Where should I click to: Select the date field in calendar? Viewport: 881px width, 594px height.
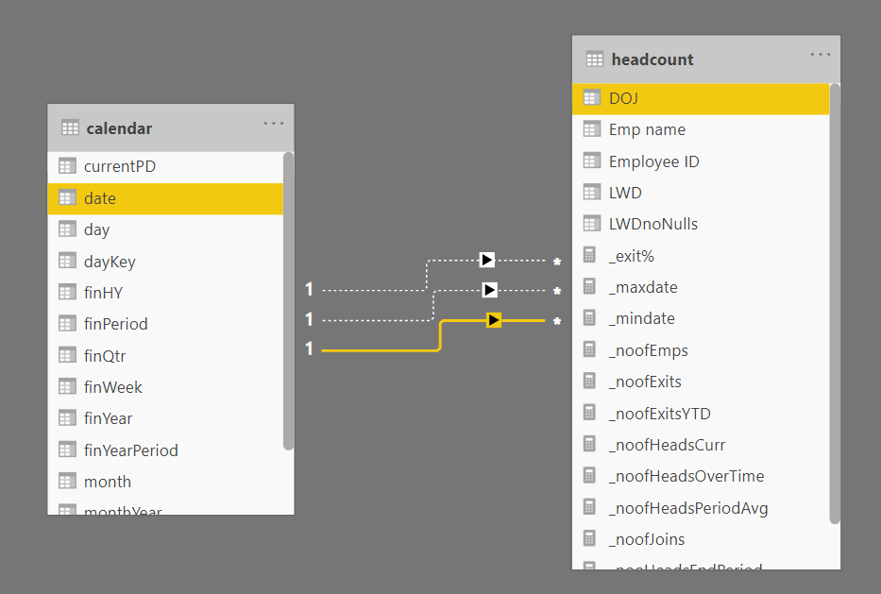pos(165,198)
